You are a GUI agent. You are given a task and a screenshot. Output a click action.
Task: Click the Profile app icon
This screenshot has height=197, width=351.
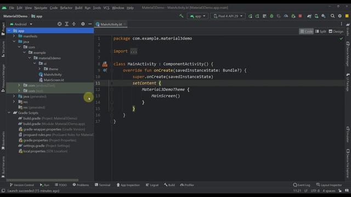[286, 16]
